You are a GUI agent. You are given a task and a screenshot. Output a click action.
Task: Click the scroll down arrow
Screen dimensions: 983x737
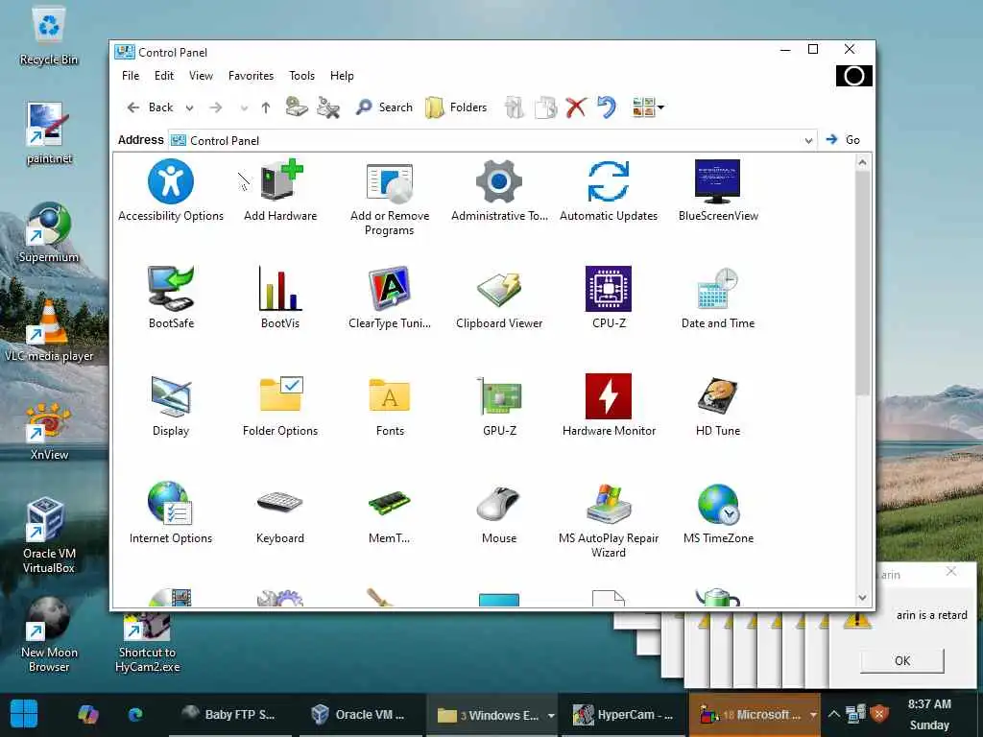click(863, 598)
